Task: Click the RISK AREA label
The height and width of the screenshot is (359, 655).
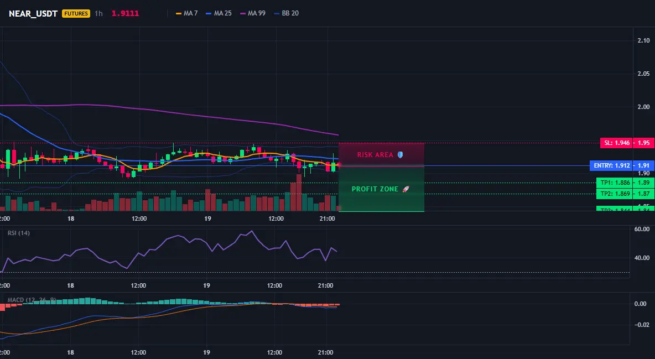Action: tap(375, 155)
